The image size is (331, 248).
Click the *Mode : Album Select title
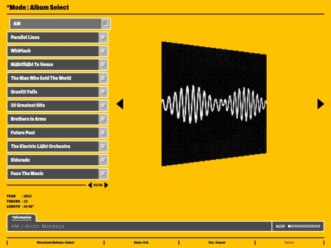pyautogui.click(x=38, y=7)
